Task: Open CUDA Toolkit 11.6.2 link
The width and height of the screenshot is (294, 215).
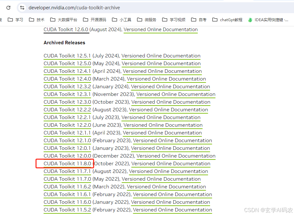Action: [x=67, y=186]
